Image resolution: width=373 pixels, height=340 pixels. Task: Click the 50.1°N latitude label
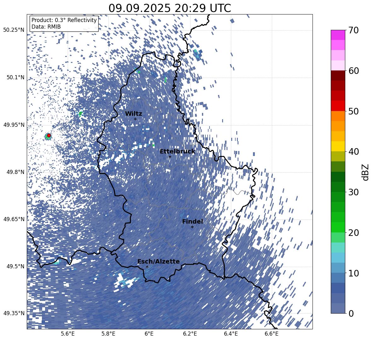tap(15, 77)
